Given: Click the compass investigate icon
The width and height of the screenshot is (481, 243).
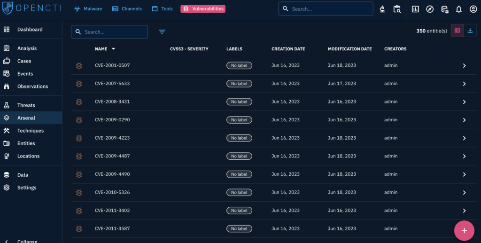Looking at the screenshot, I should tap(430, 9).
